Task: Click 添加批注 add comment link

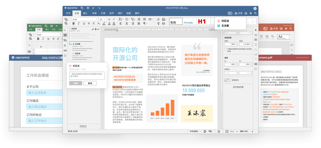Action: (x=83, y=126)
